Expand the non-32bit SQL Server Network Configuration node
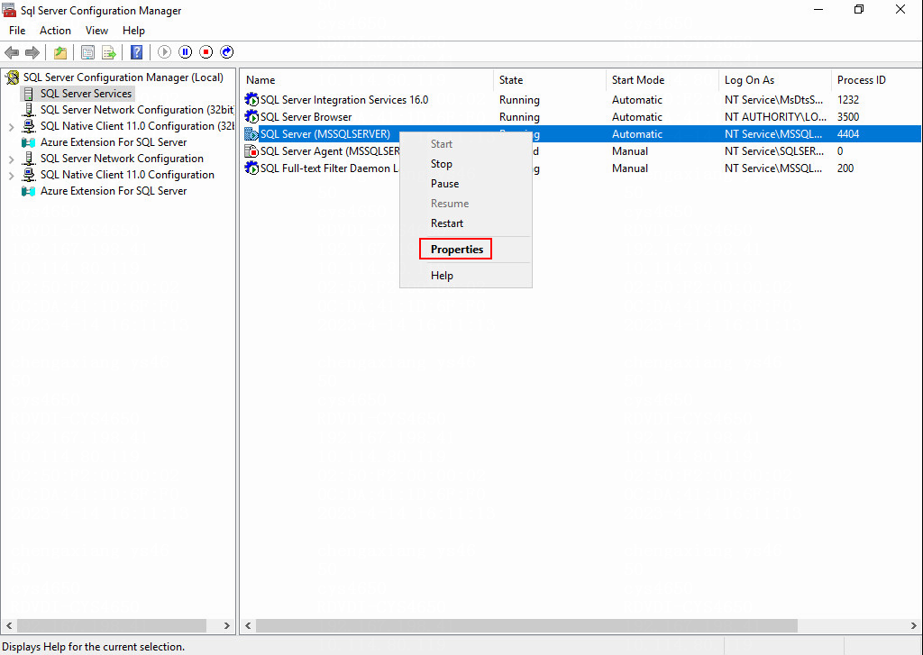Image resolution: width=923 pixels, height=655 pixels. click(x=11, y=159)
